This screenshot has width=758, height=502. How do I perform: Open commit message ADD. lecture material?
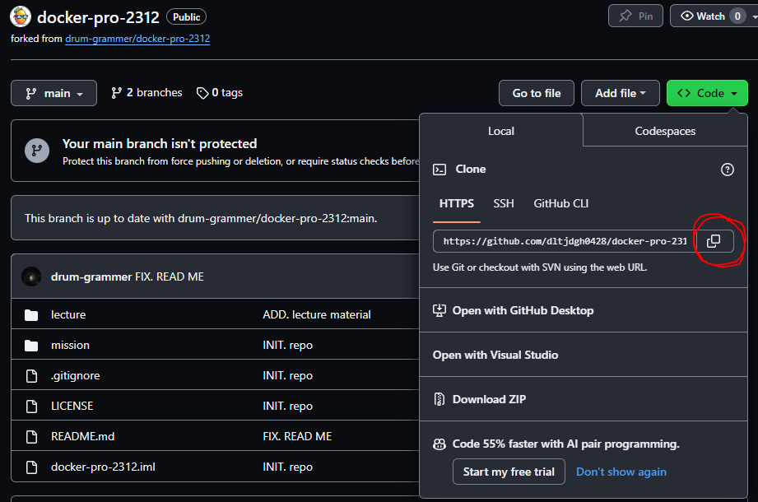click(317, 315)
